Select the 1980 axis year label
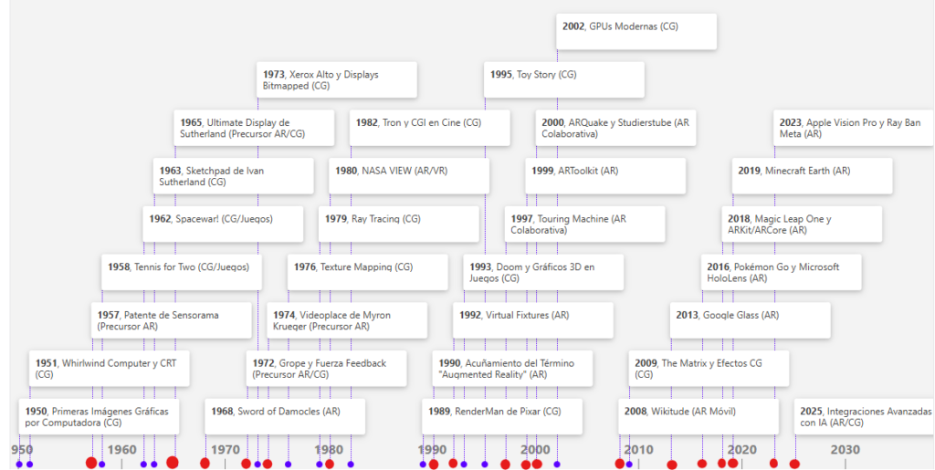The height and width of the screenshot is (470, 935). (x=329, y=450)
